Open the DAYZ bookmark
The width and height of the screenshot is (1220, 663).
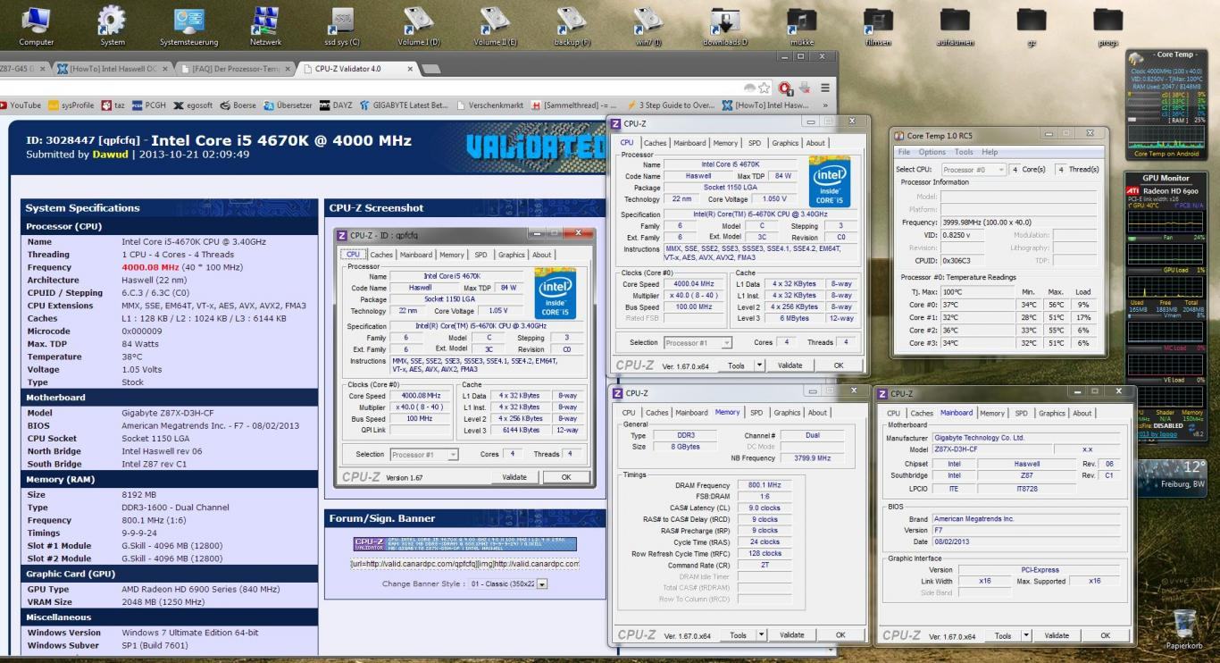[336, 105]
